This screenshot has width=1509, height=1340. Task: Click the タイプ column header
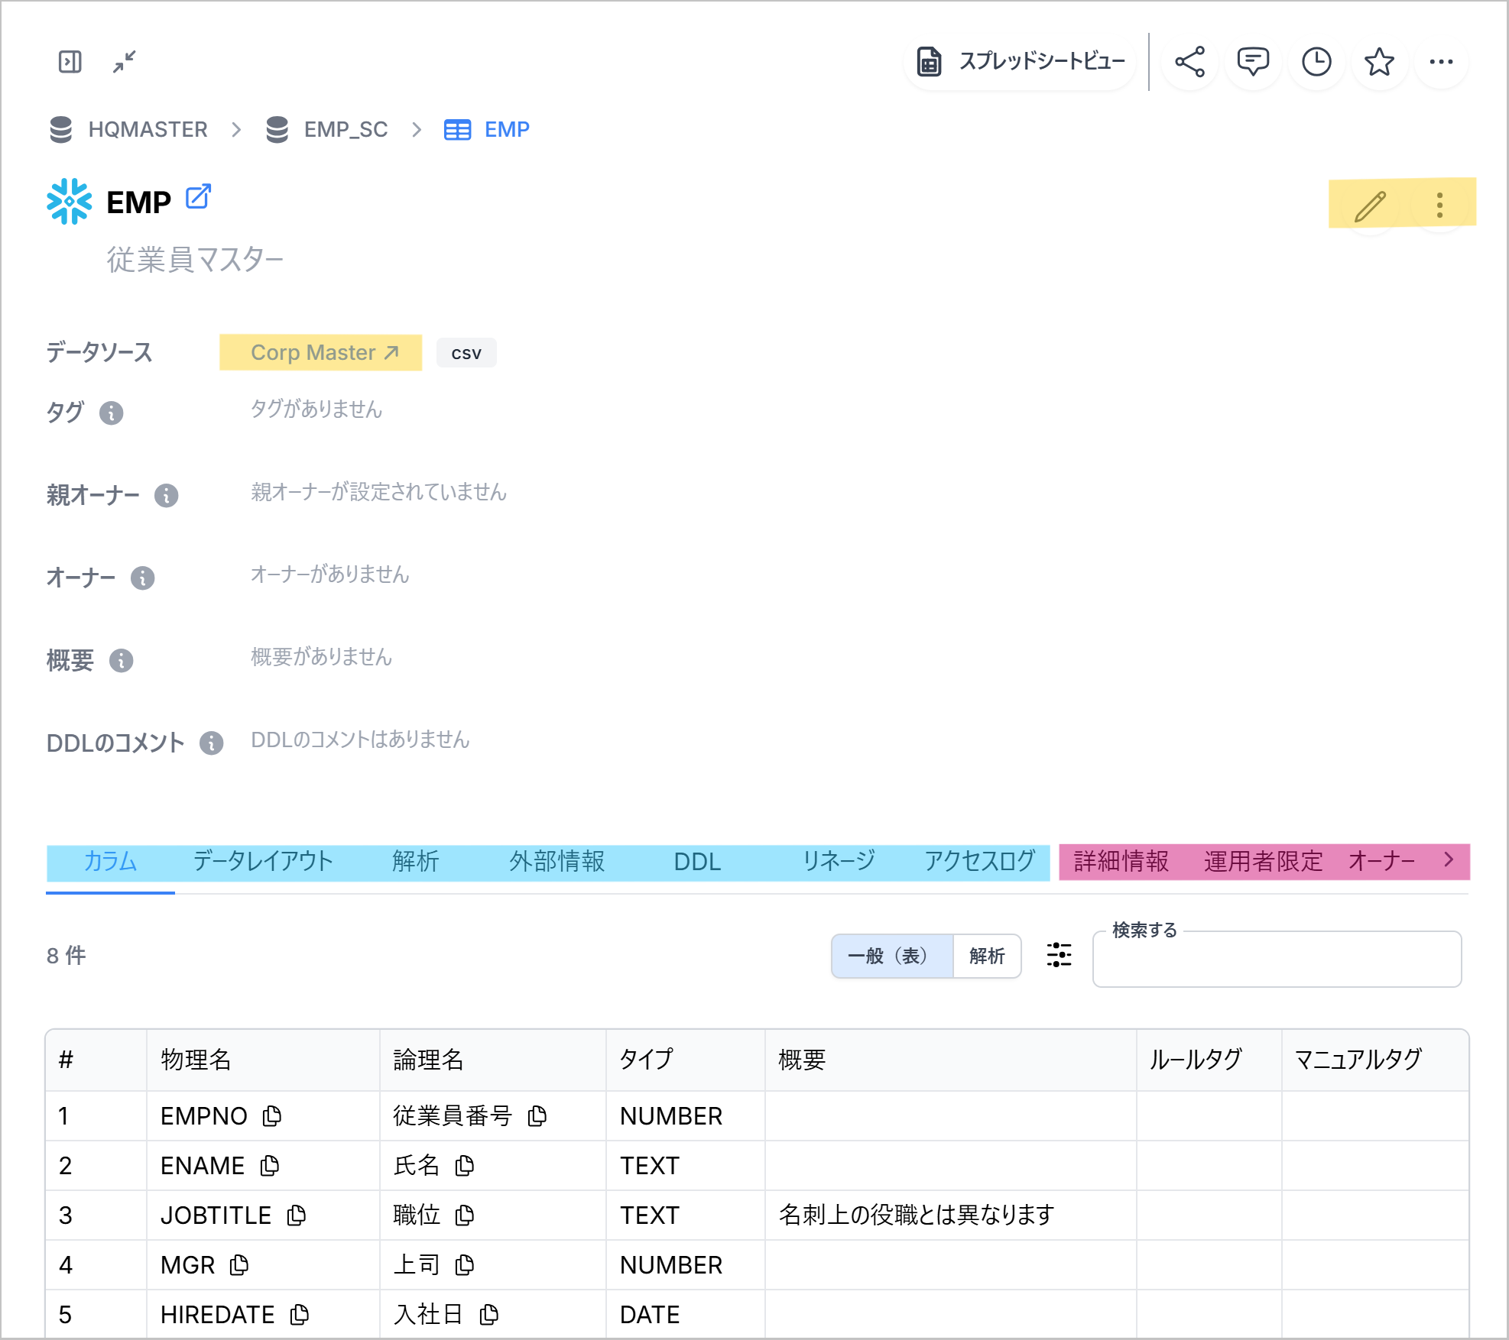pyautogui.click(x=686, y=1060)
